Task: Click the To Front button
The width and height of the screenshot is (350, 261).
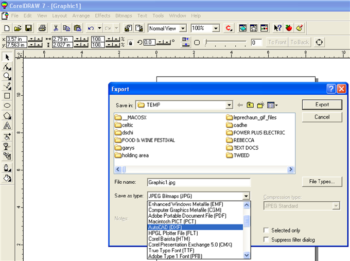Action: (x=277, y=42)
